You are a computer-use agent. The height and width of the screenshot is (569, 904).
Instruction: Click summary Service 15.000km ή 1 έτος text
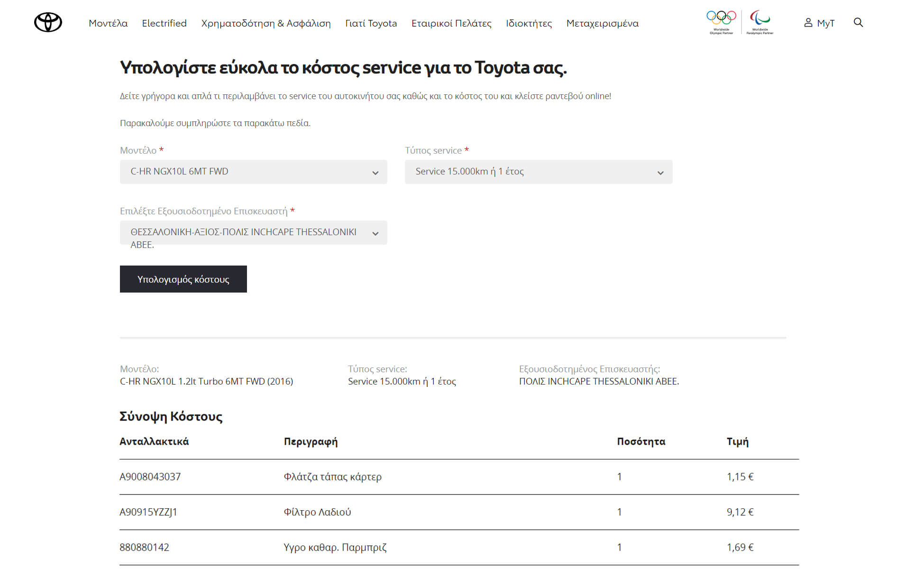(x=402, y=381)
